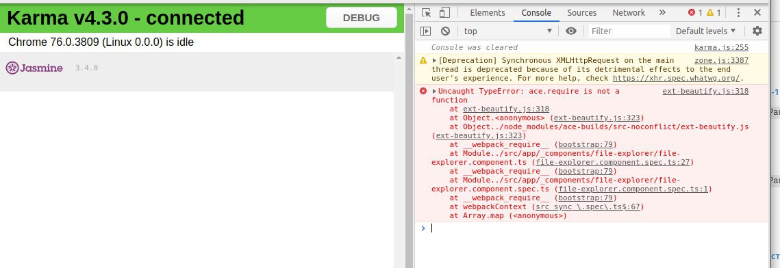Open the karma.js:255 source link
This screenshot has height=268, width=780.
pos(721,48)
